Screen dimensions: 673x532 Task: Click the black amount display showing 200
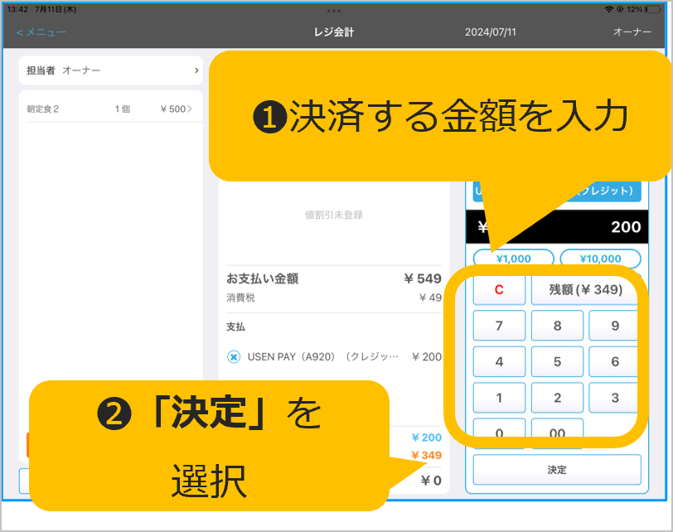click(557, 227)
